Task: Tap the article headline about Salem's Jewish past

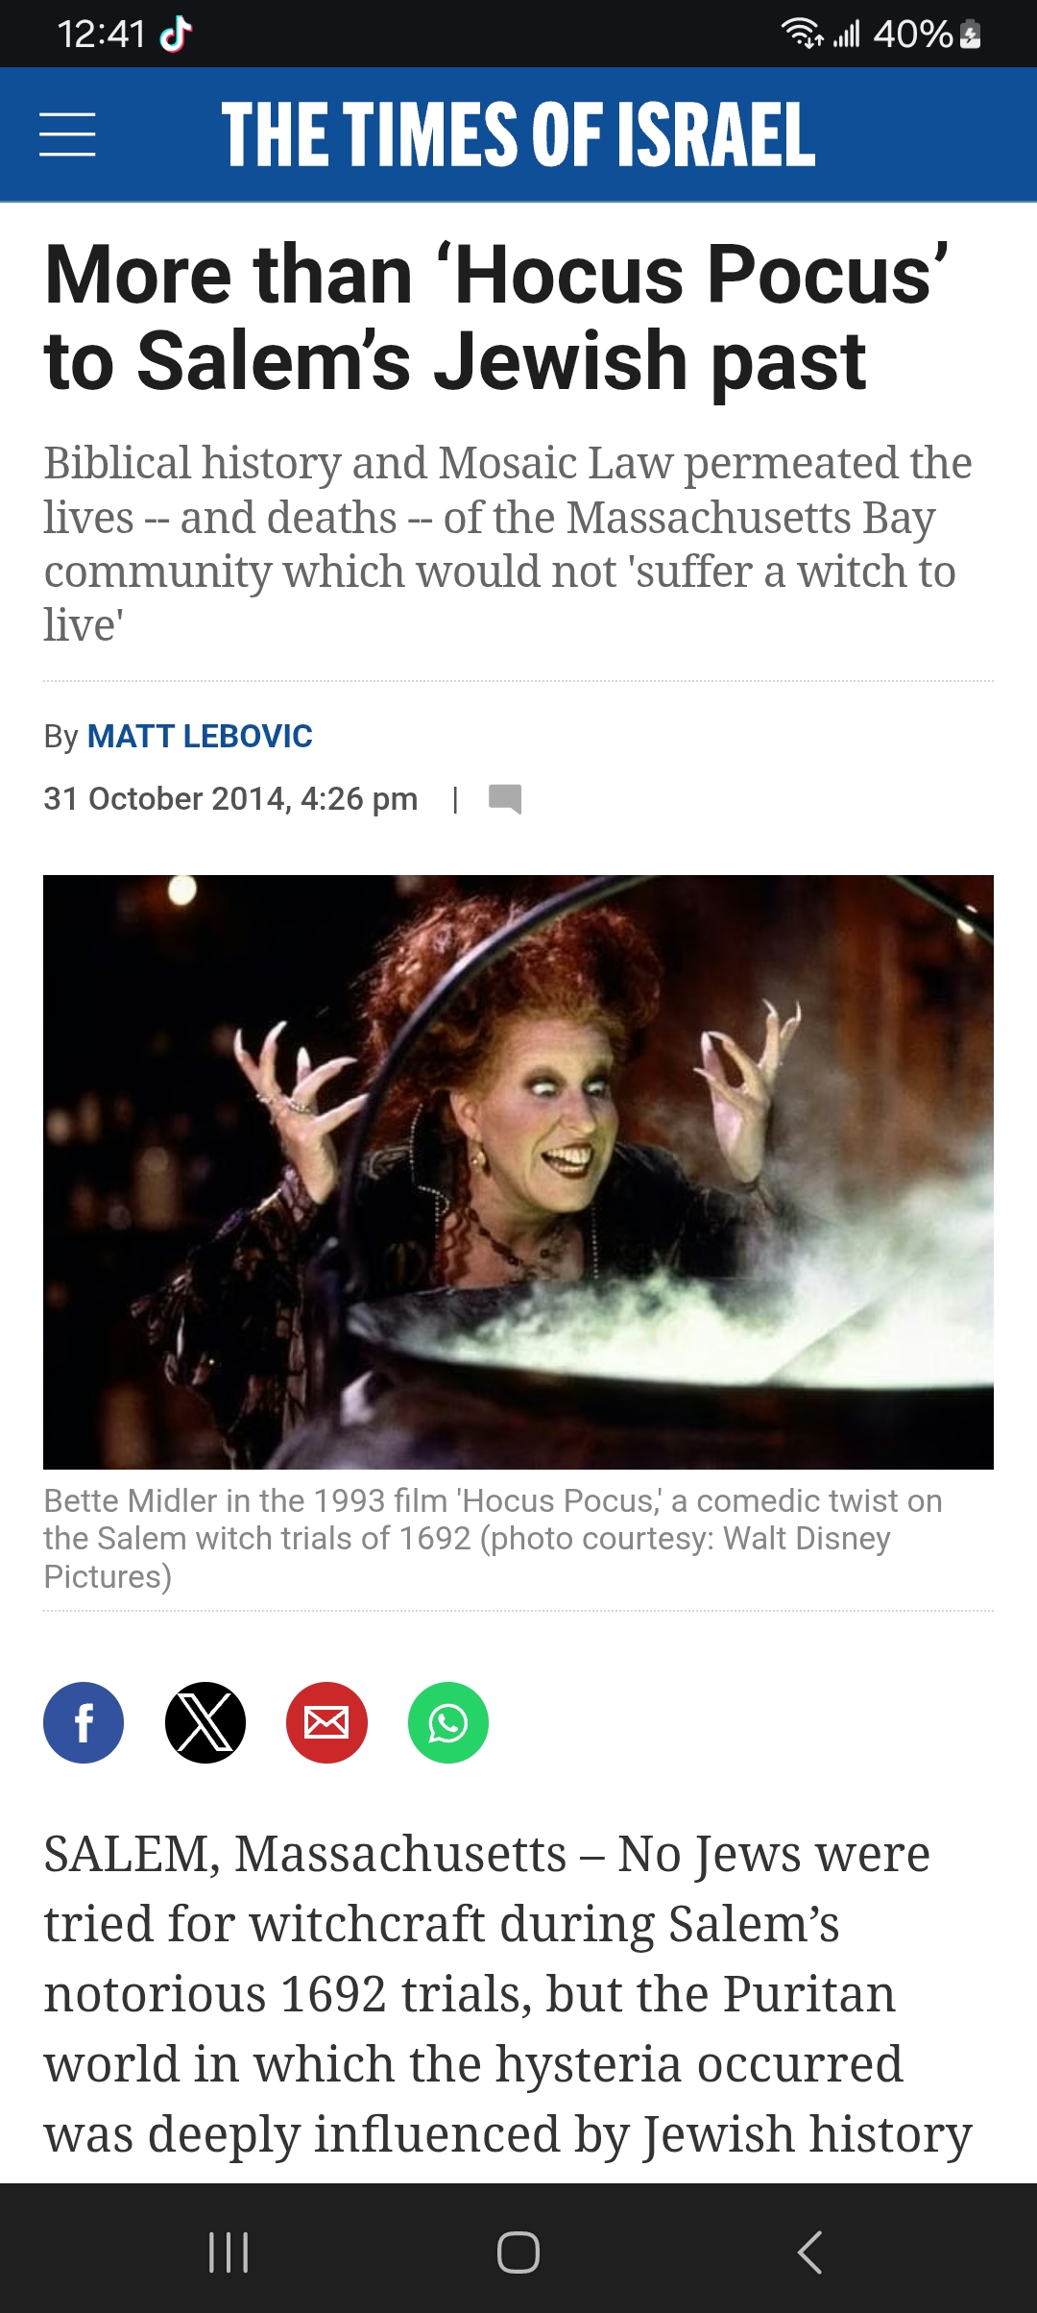Action: [x=497, y=317]
